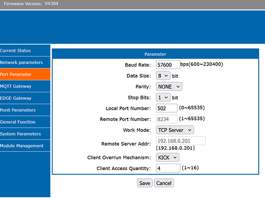Select the Port Parameter menu item
Viewport: 265px width, 198px height.
click(25, 74)
